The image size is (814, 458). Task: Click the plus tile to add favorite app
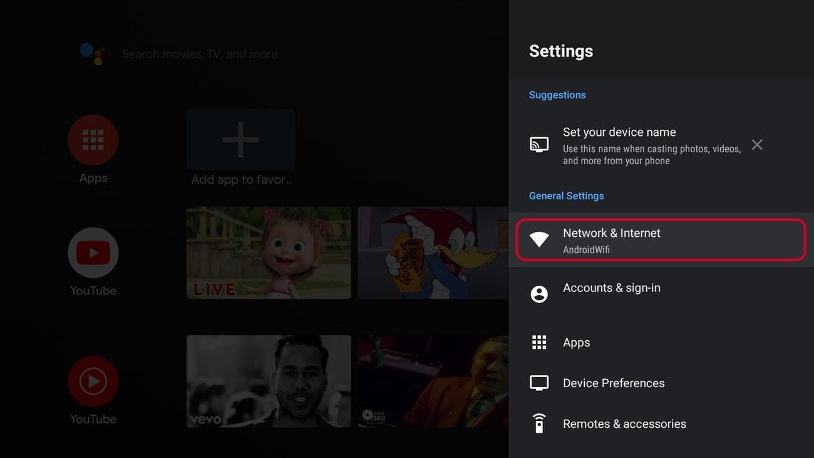240,139
